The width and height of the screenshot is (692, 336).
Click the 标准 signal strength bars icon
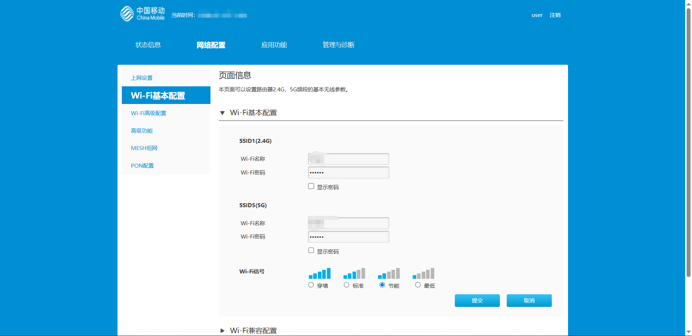(354, 274)
